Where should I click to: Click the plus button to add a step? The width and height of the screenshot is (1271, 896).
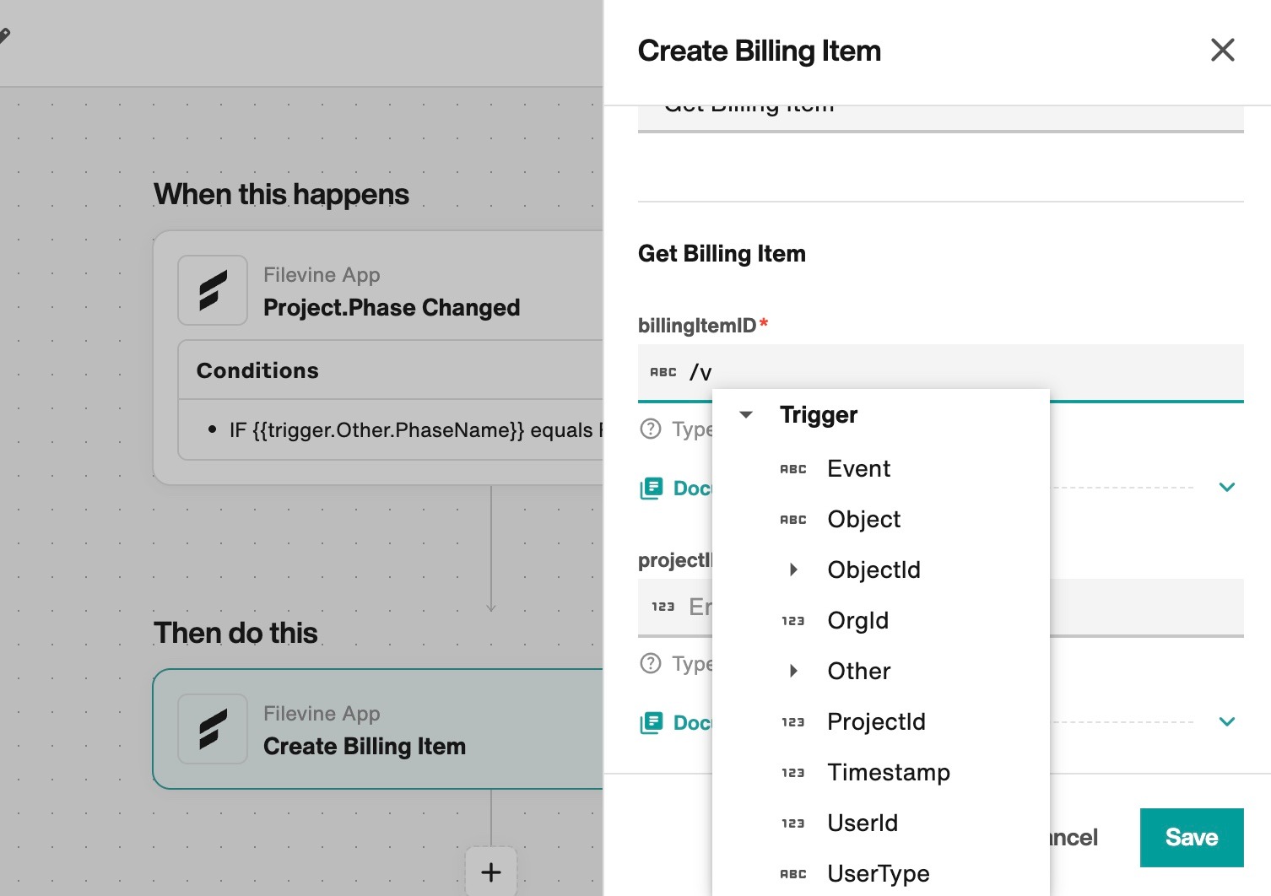491,872
